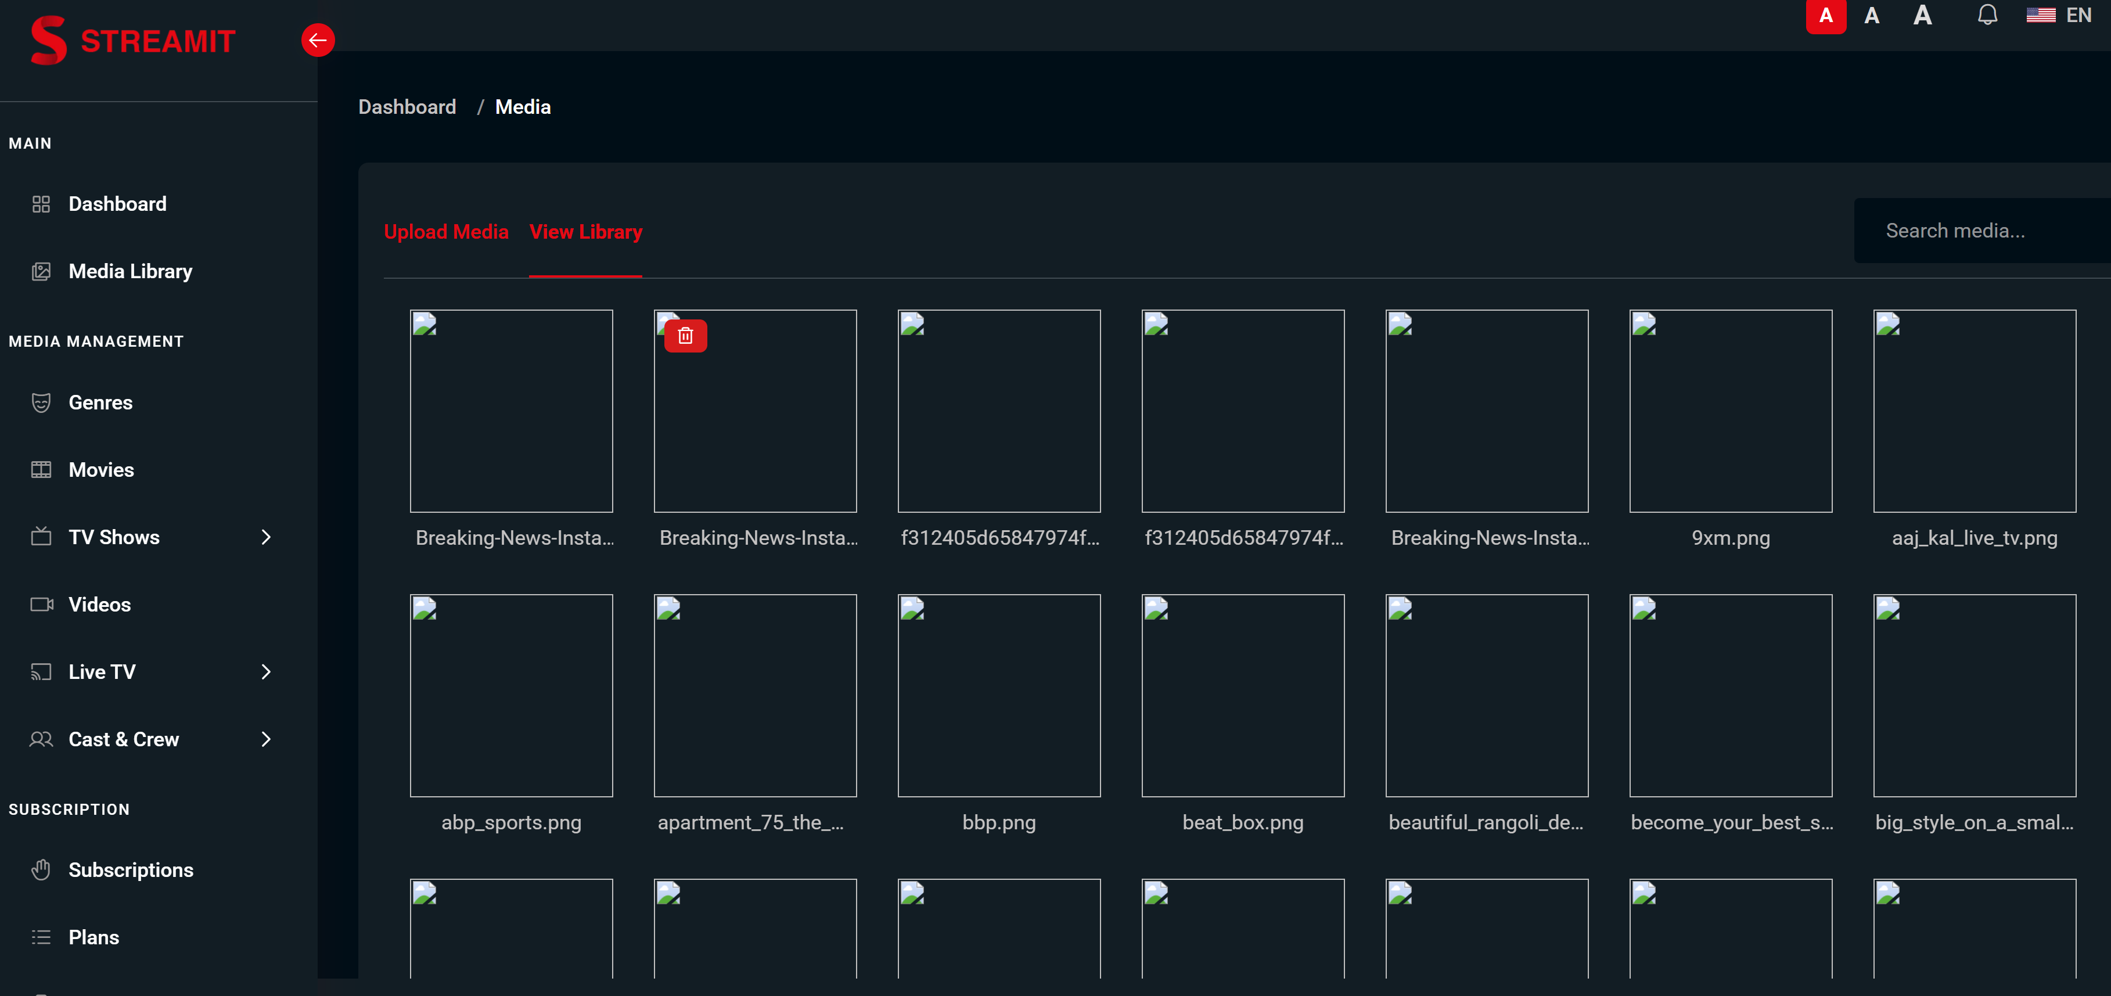This screenshot has height=996, width=2111.
Task: Select small font size A
Action: click(x=1826, y=16)
